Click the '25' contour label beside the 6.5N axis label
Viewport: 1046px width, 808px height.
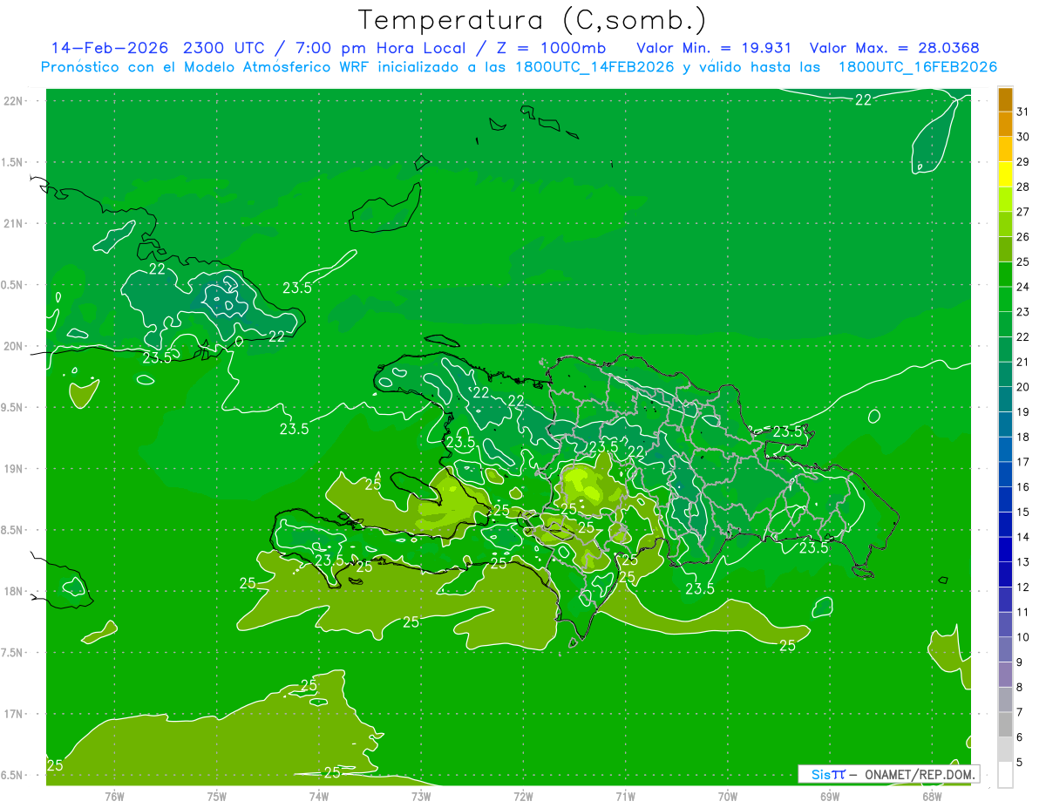coord(55,765)
